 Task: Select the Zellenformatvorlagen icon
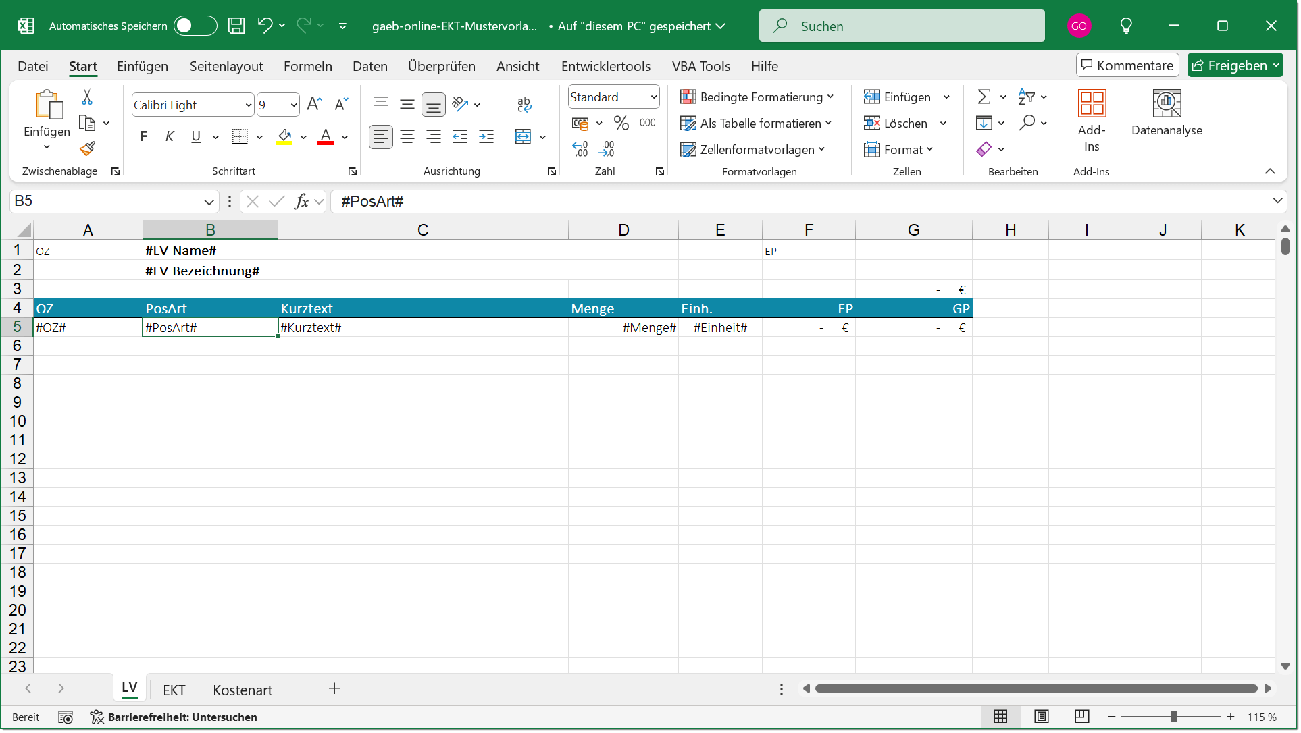[752, 149]
